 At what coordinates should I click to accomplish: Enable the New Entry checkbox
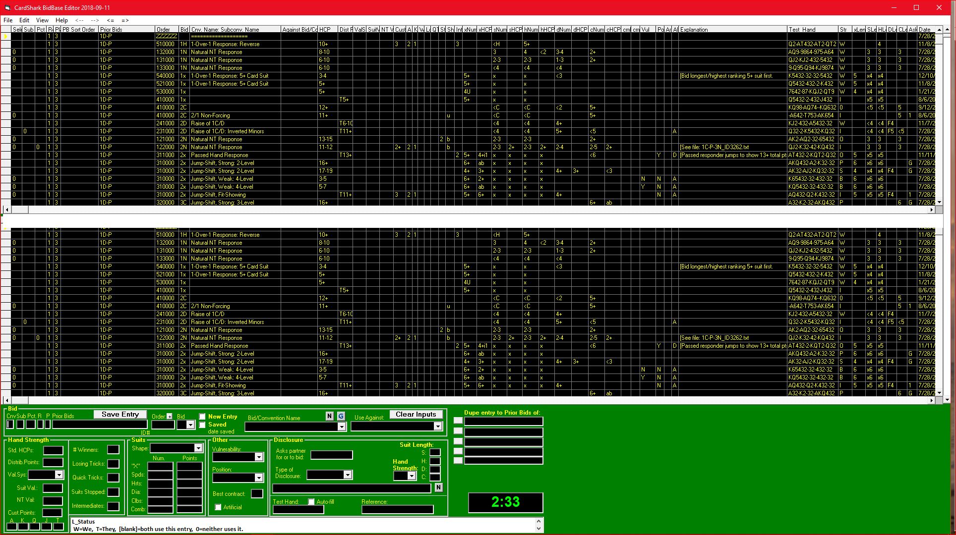(x=202, y=417)
